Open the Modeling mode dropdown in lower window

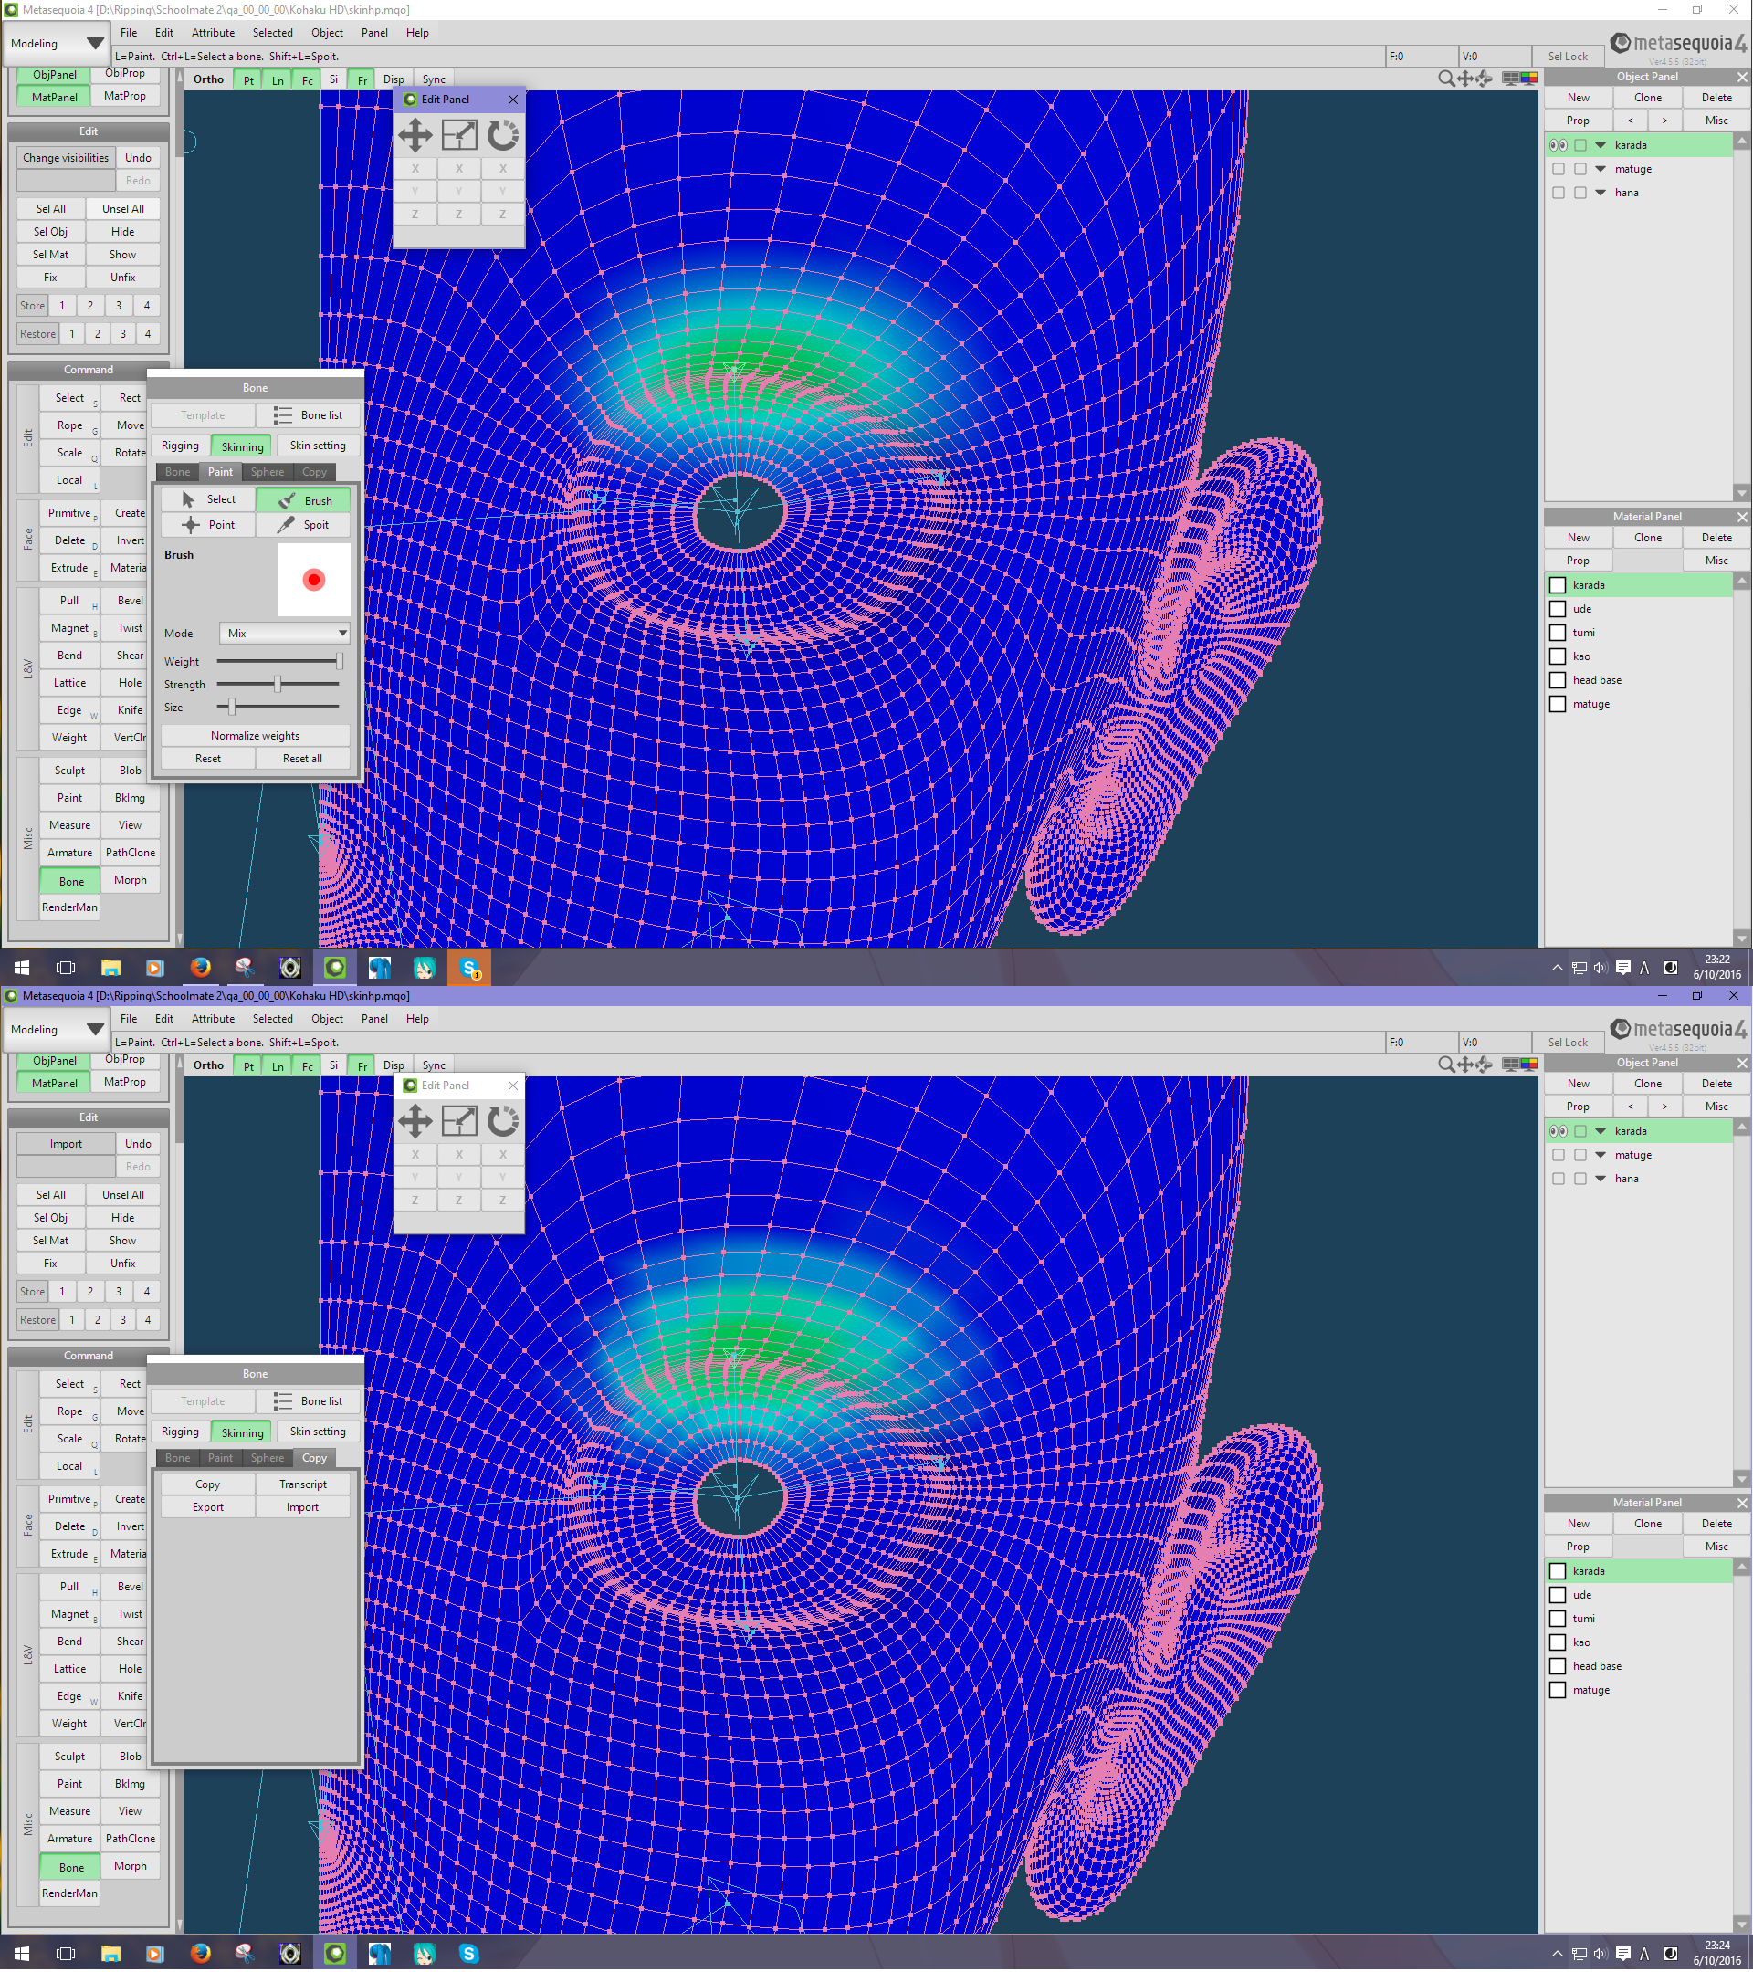57,1030
